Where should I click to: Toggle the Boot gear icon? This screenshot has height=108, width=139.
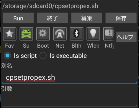[x=43, y=34]
